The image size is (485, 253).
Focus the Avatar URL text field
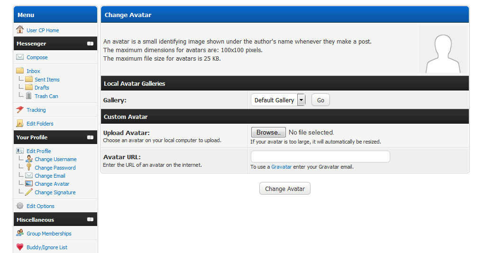coord(320,157)
